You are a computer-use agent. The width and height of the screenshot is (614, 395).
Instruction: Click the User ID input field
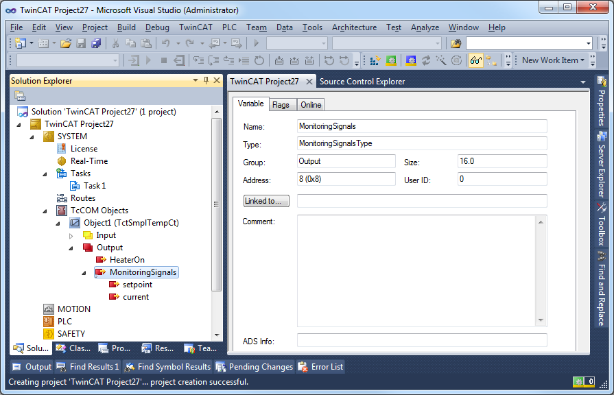[502, 179]
